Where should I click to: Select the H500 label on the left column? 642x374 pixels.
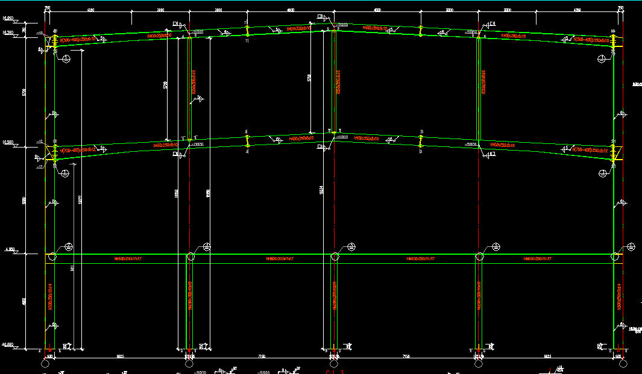(51, 297)
